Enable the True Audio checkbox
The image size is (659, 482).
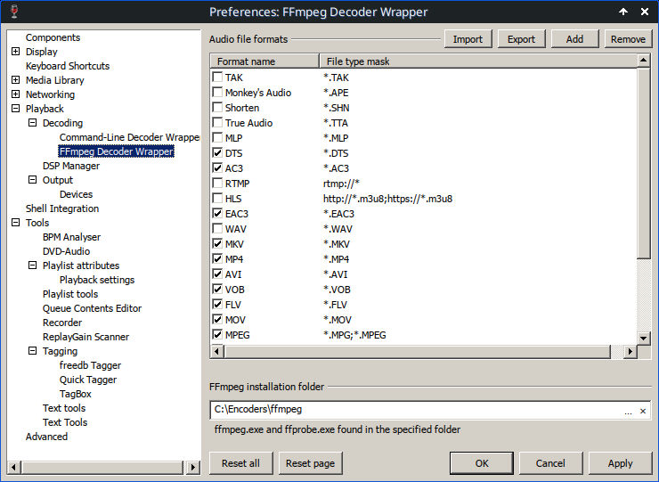(217, 122)
